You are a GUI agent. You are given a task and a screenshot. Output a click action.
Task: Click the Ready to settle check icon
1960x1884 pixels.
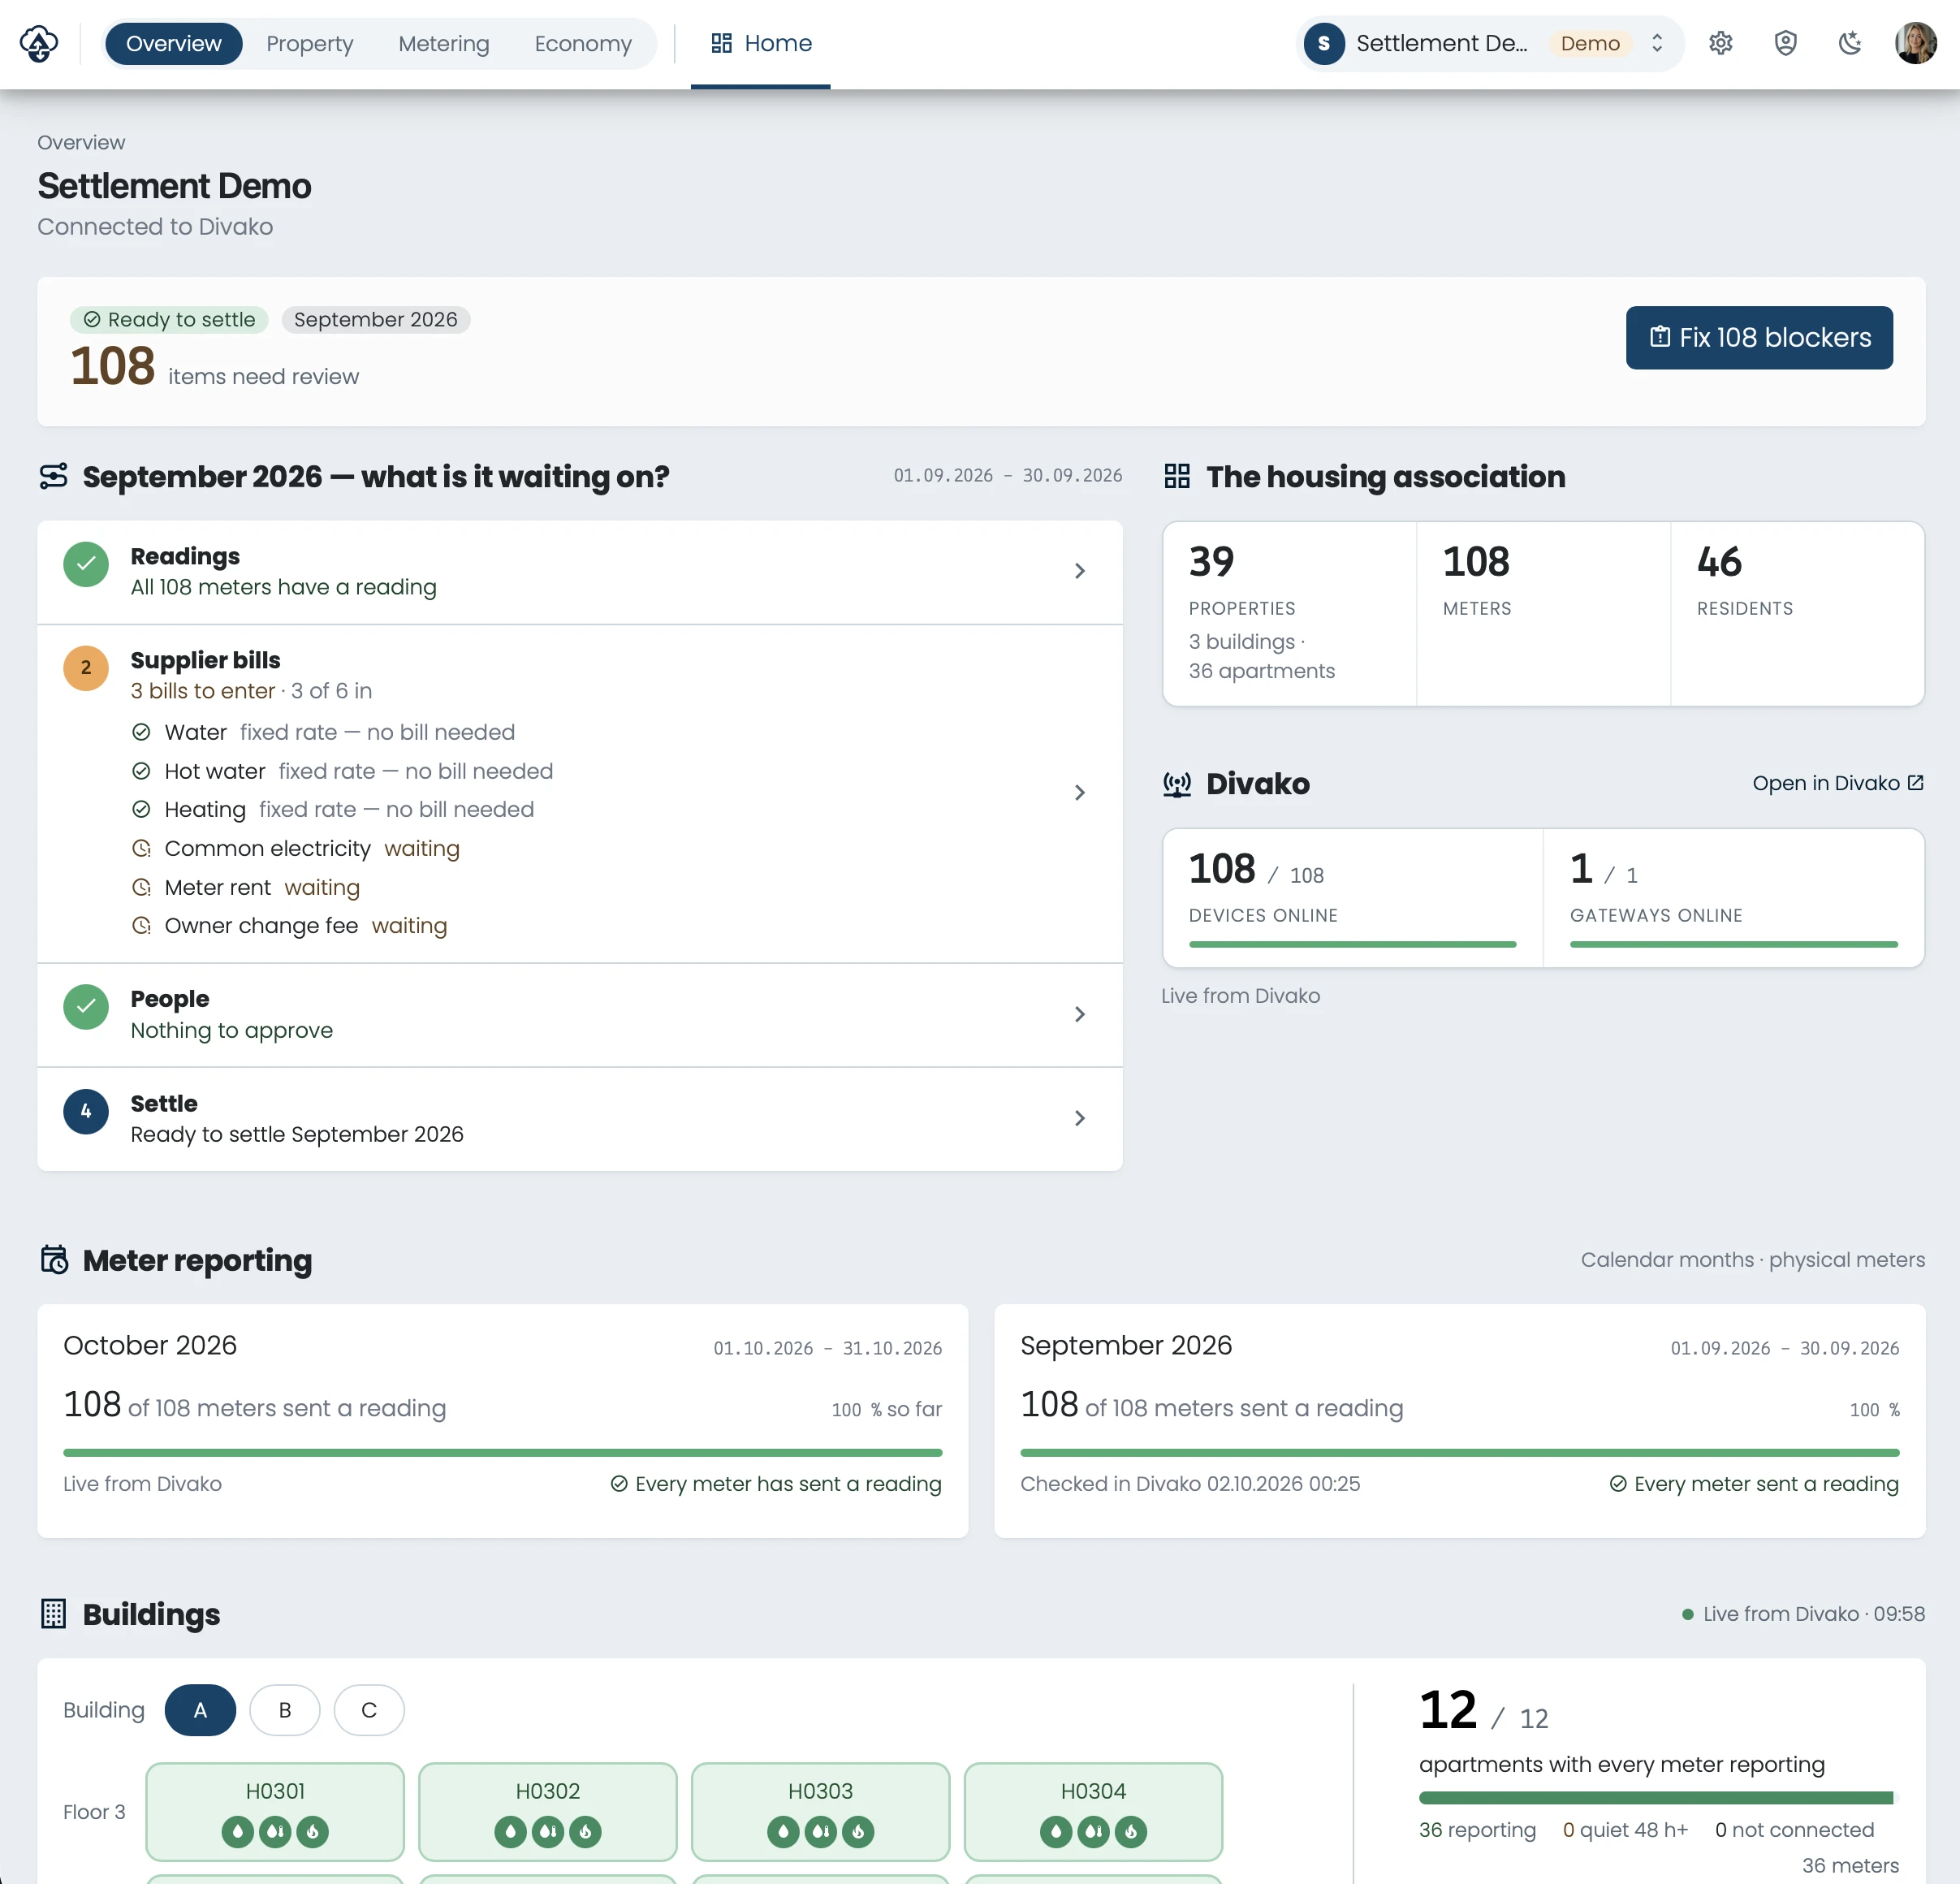92,319
